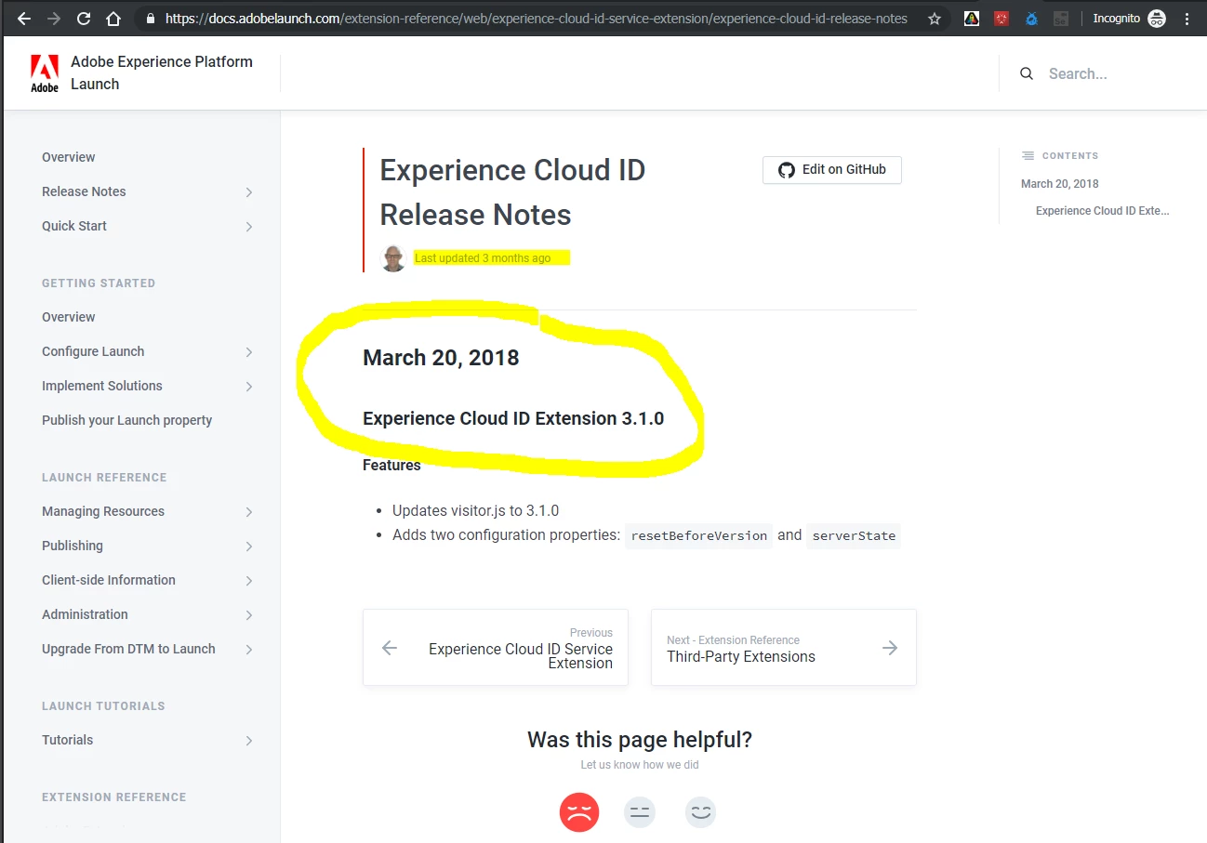The width and height of the screenshot is (1207, 843).
Task: Bookmark page with star icon
Action: click(934, 19)
